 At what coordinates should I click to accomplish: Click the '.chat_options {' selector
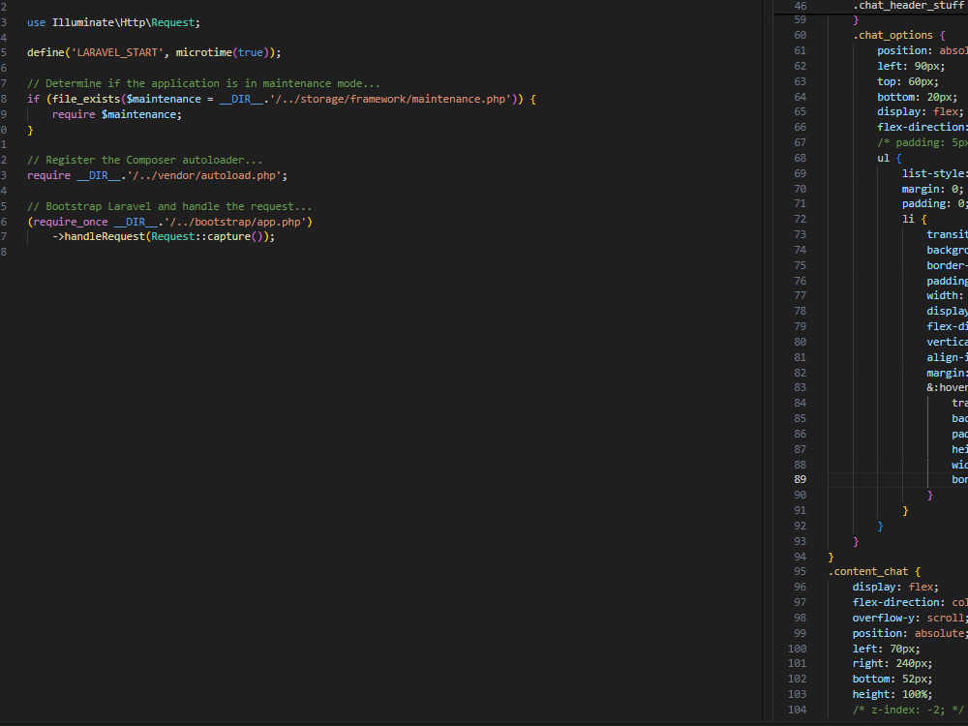tap(899, 35)
